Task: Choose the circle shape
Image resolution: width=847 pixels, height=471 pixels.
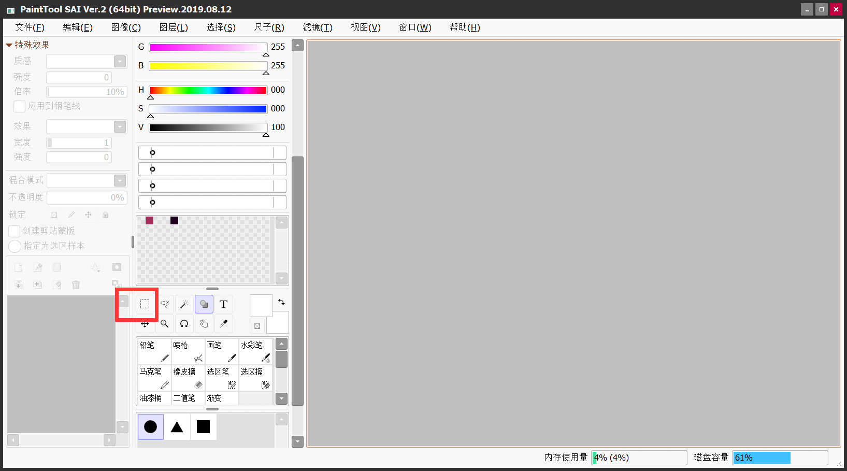Action: pyautogui.click(x=151, y=427)
